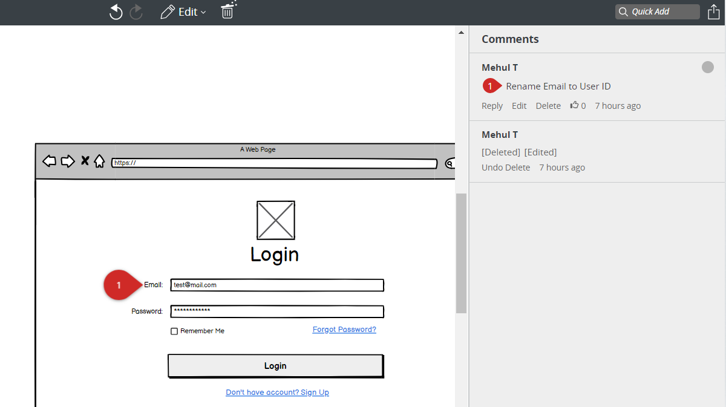Mark the comment resolved via the gray circle
This screenshot has width=726, height=407.
coord(707,67)
